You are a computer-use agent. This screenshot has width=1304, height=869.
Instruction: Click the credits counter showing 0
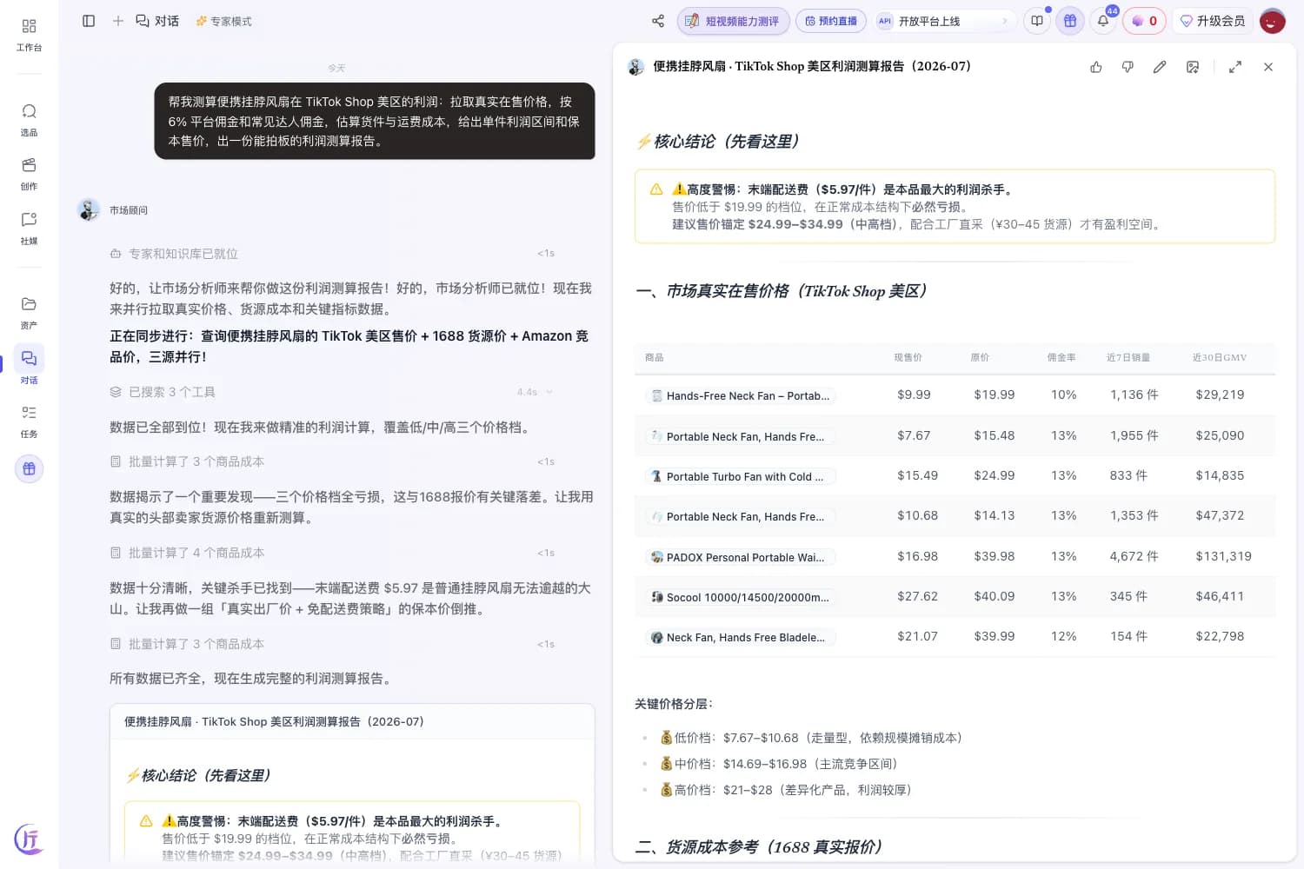click(1144, 21)
